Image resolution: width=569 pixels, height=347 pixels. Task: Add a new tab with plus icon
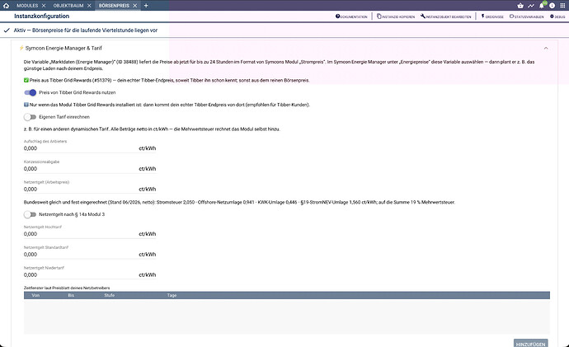click(x=146, y=6)
